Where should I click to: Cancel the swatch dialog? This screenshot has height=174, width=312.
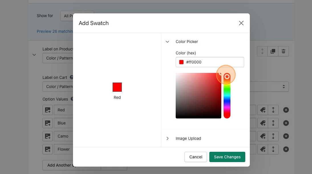196,157
